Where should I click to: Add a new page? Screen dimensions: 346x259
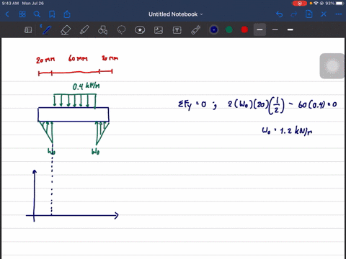pos(309,14)
